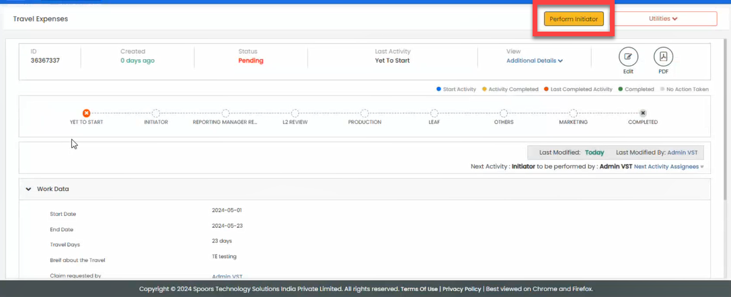Click the Reporting Manager stage circle
Viewport: 731px width, 297px height.
coord(225,114)
